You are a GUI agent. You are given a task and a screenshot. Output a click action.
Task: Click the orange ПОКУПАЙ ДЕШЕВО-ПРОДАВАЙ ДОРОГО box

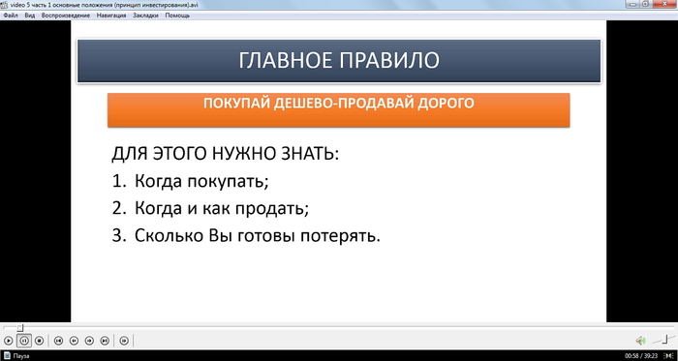pyautogui.click(x=339, y=110)
